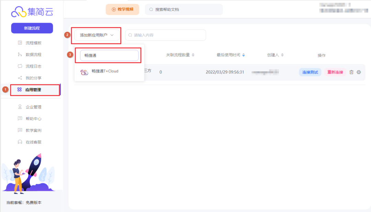Click the date 2022/03/29 09:56:31
The width and height of the screenshot is (371, 212).
click(225, 72)
